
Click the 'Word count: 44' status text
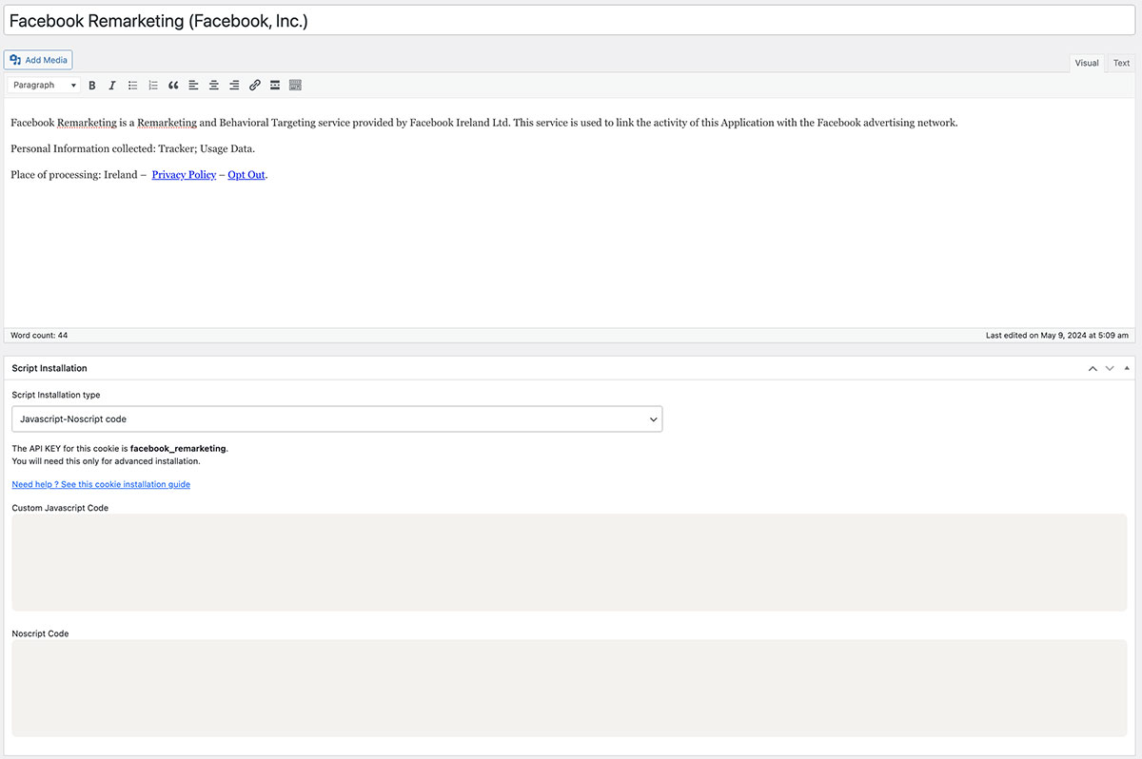click(x=39, y=336)
